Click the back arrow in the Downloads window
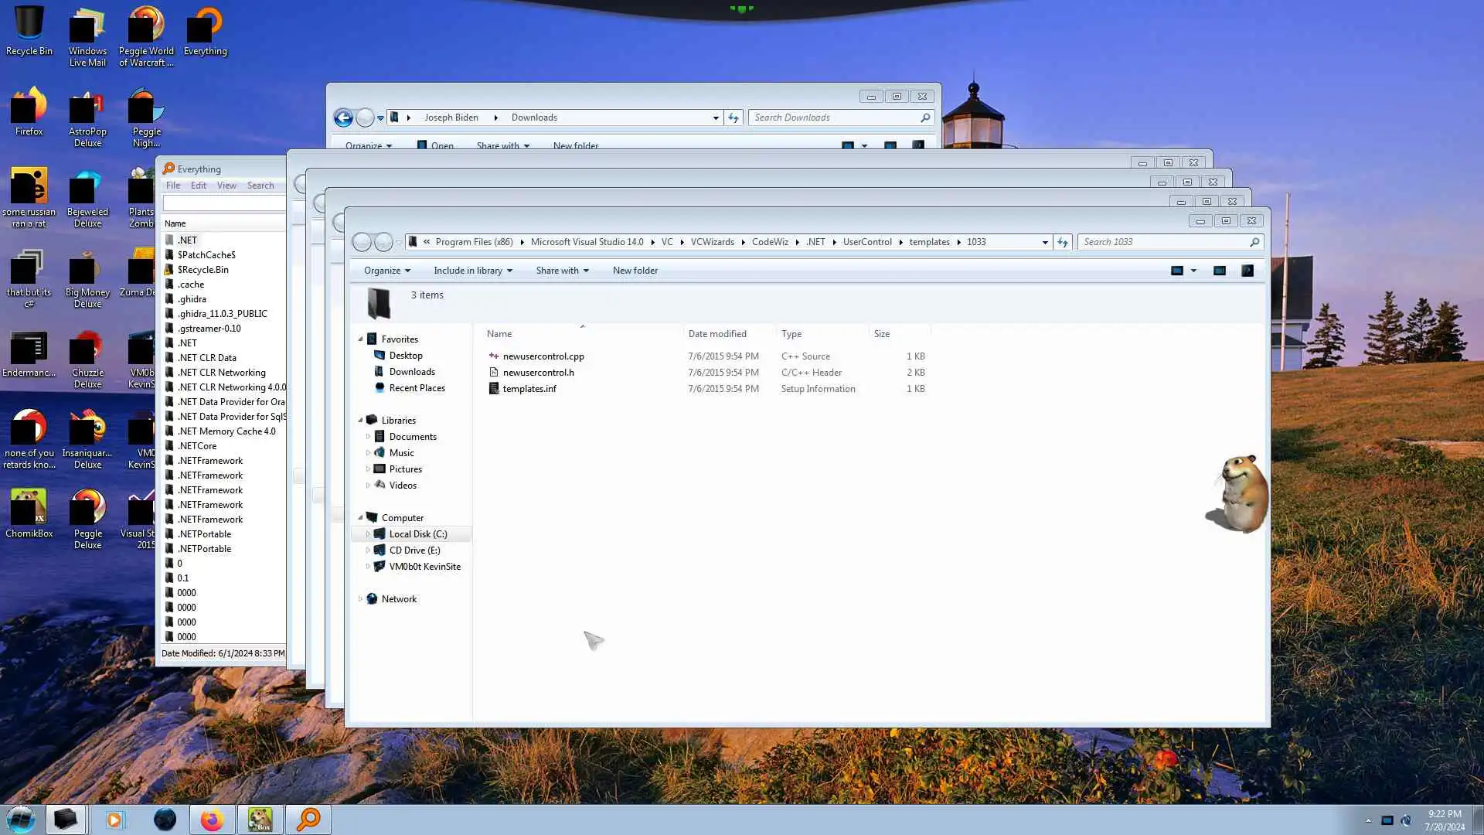 pos(343,118)
